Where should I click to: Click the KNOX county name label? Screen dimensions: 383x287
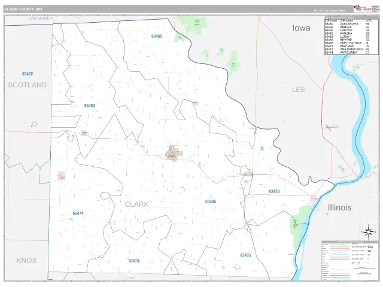pos(26,261)
